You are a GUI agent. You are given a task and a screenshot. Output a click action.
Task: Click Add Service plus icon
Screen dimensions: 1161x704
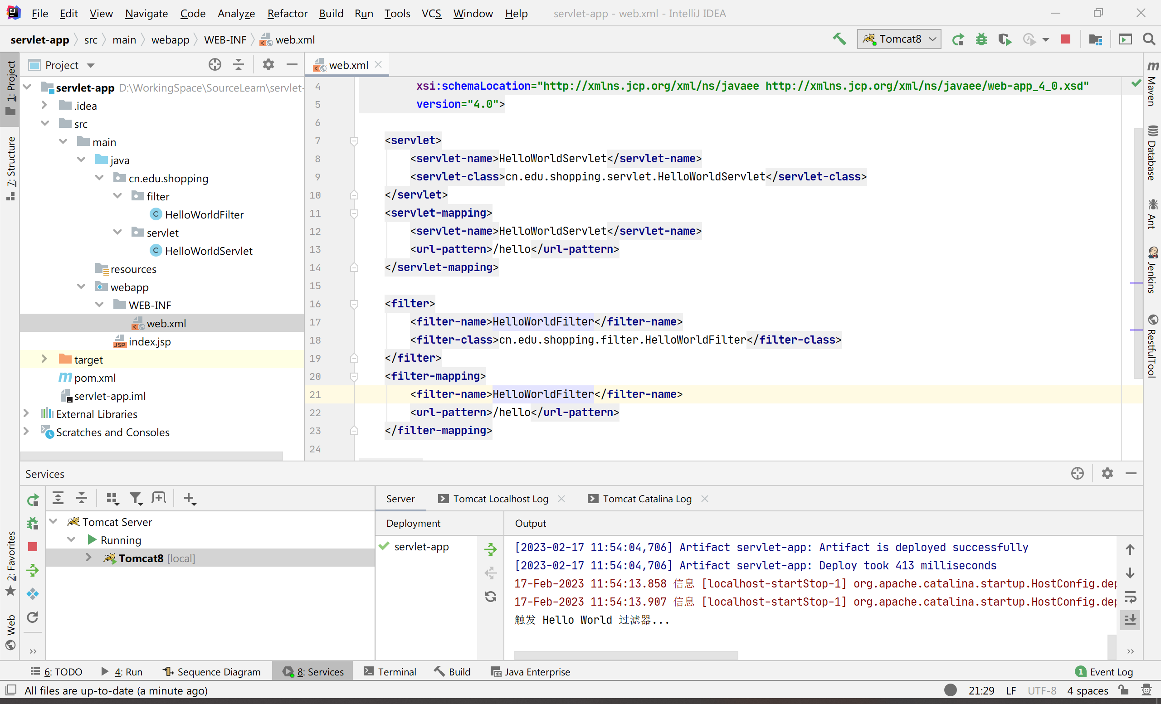pos(189,498)
